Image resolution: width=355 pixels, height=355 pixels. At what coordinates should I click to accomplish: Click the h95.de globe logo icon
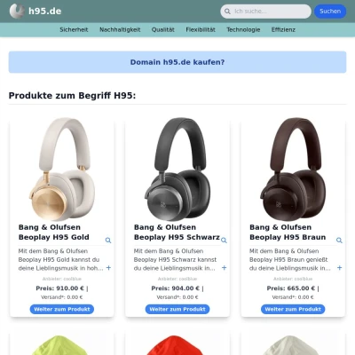click(17, 12)
